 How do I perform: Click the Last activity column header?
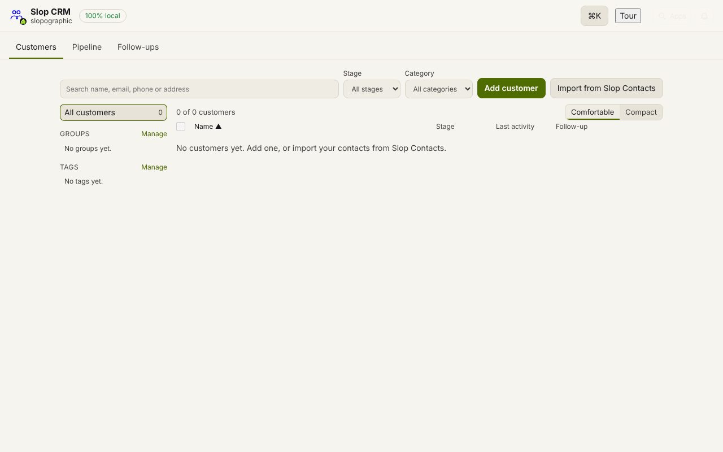tap(515, 127)
